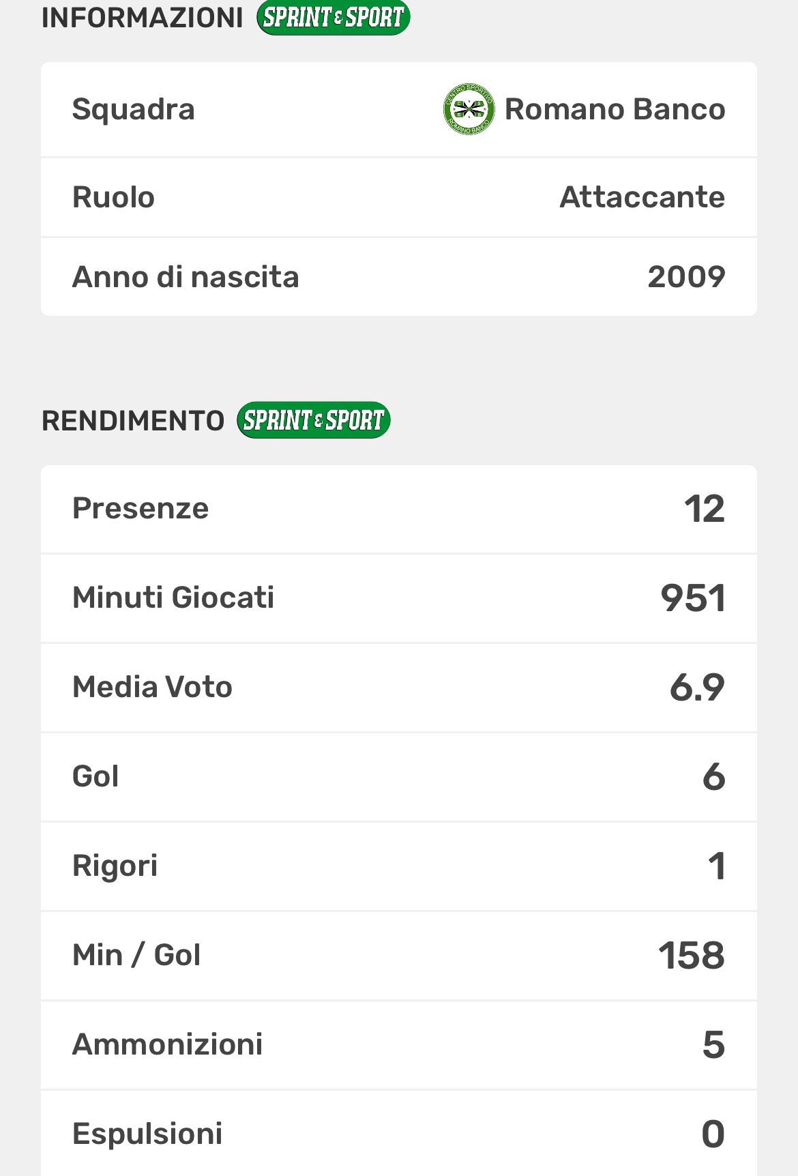Click the Presenze count 12
The image size is (798, 1176).
point(704,509)
